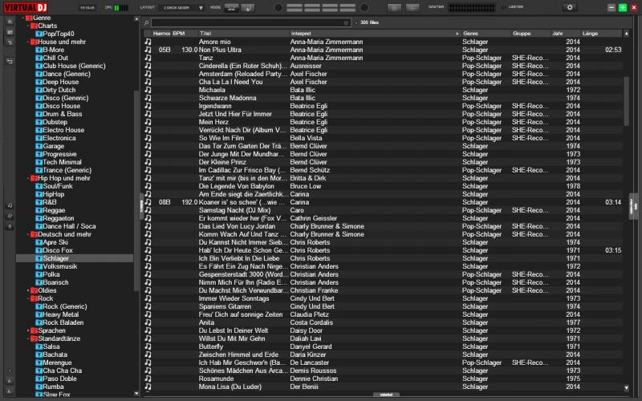Select the song Mona Lisa (Du Luder)

pyautogui.click(x=230, y=387)
